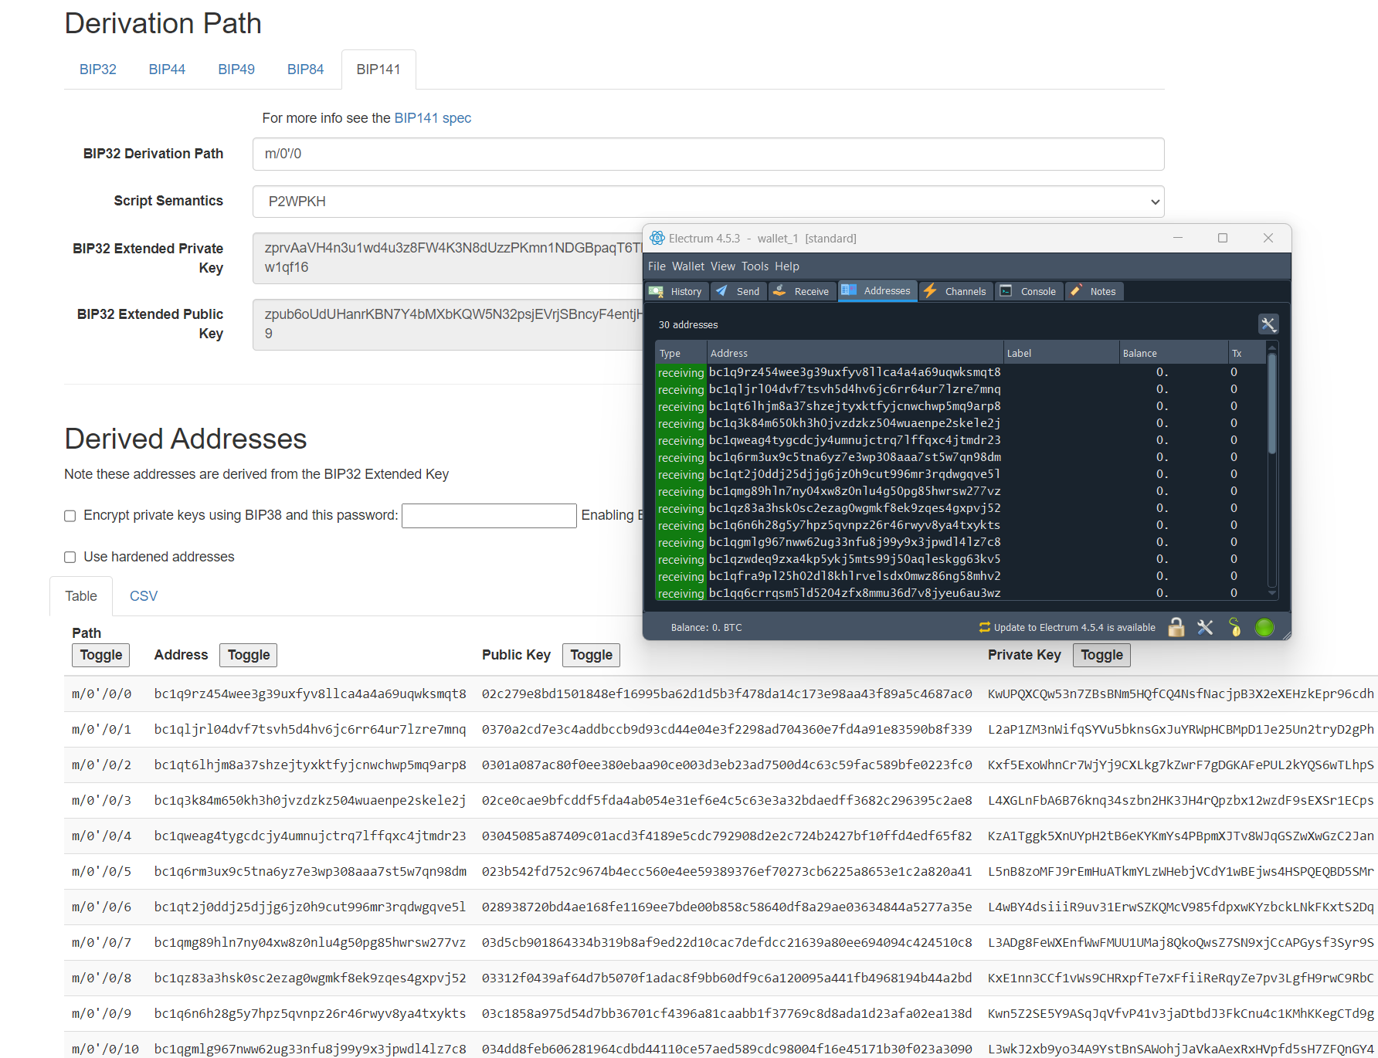Screen dimensions: 1378x1058
Task: Select the BIP32 derivation tab
Action: pyautogui.click(x=98, y=70)
